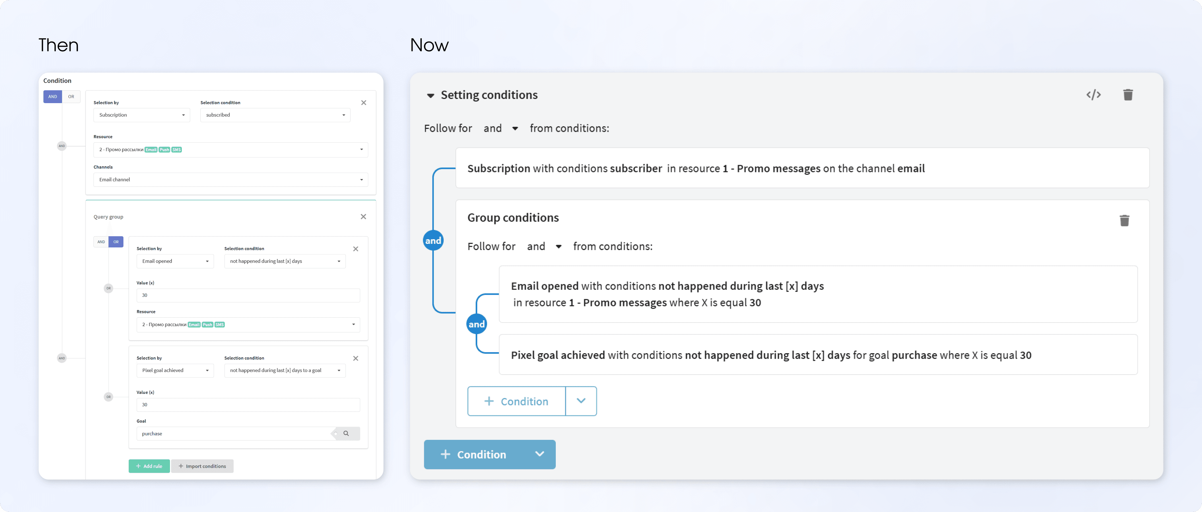Click the Value (x) field under Email opened
This screenshot has width=1202, height=512.
click(x=248, y=295)
